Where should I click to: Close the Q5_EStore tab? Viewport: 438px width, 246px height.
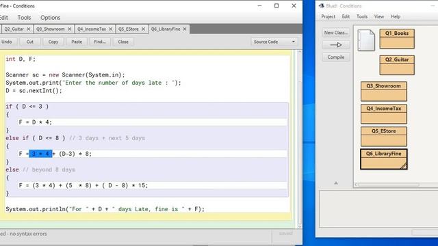143,29
